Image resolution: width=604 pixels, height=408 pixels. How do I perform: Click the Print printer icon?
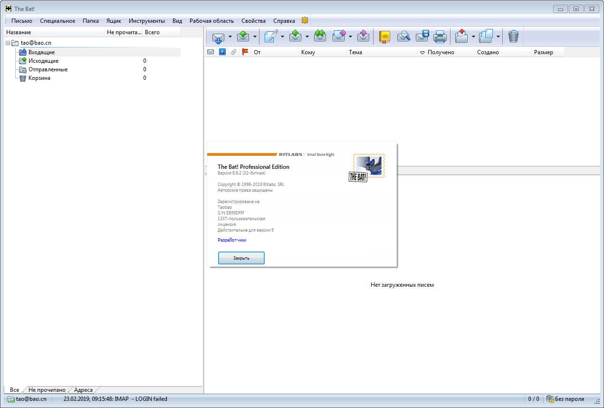pos(440,37)
